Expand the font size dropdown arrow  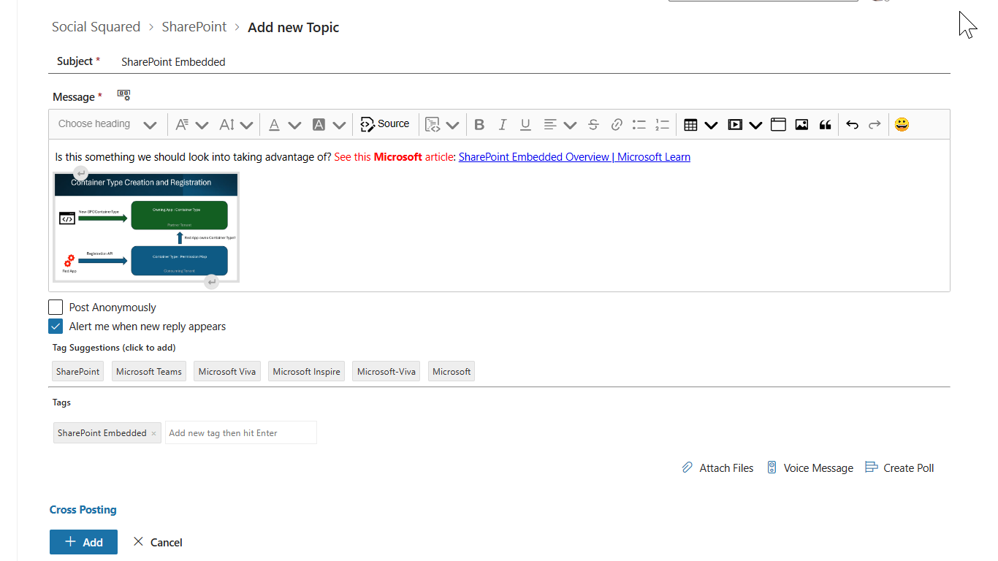tap(246, 125)
